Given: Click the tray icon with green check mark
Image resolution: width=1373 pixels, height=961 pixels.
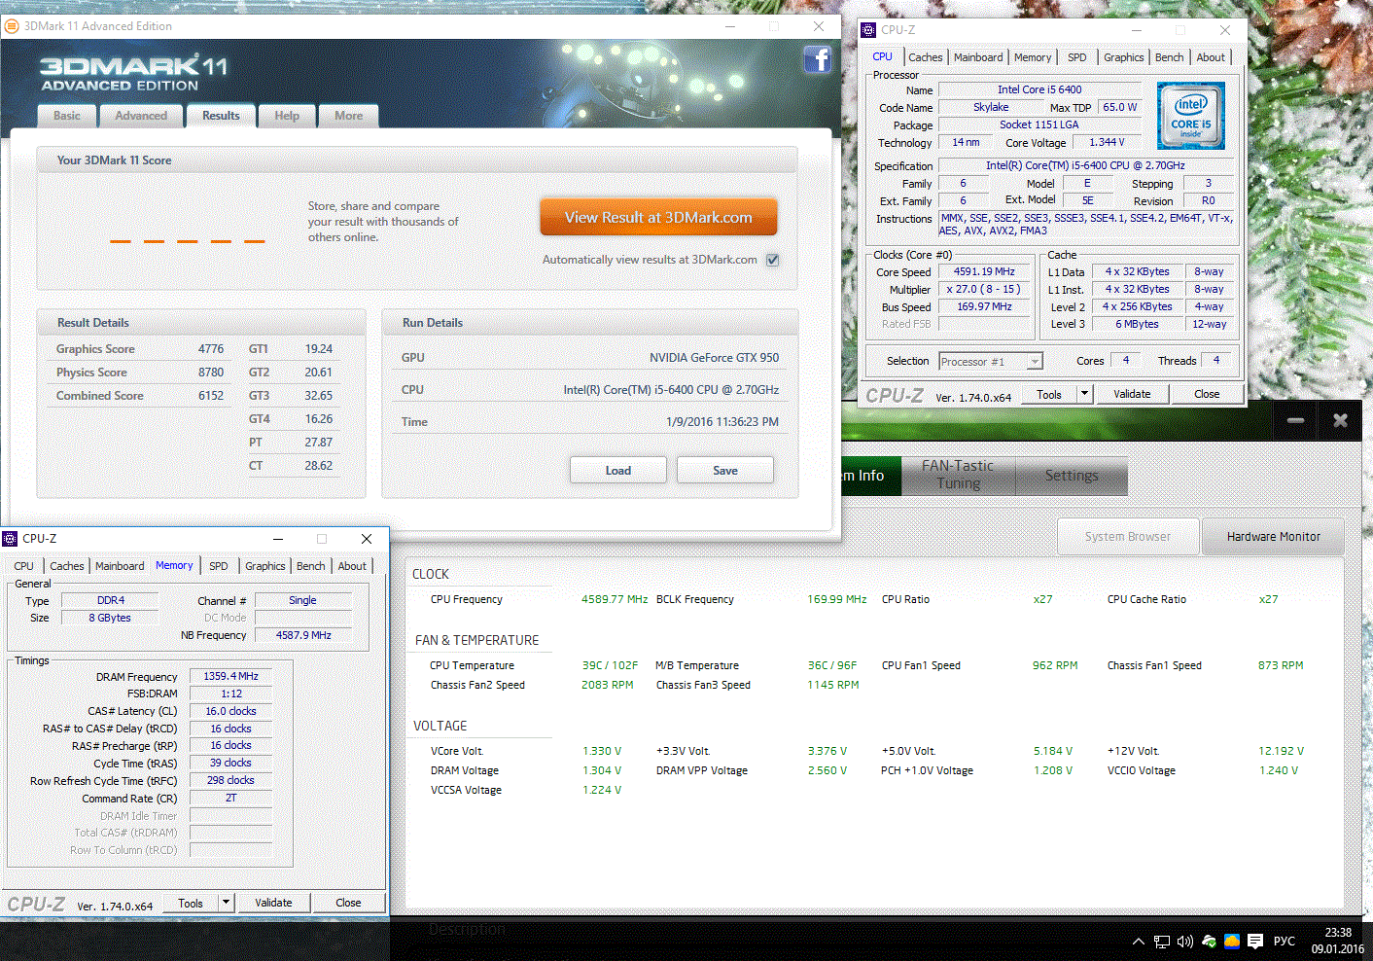Looking at the screenshot, I should point(1209,942).
